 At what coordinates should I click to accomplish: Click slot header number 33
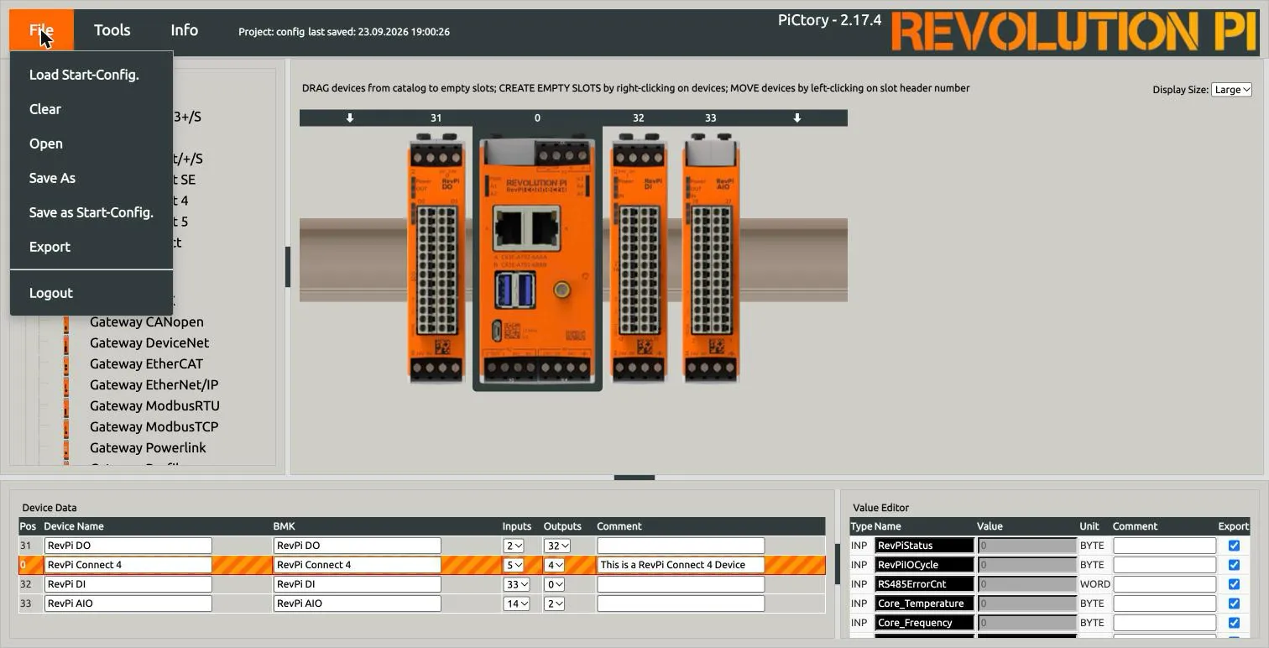pyautogui.click(x=711, y=118)
